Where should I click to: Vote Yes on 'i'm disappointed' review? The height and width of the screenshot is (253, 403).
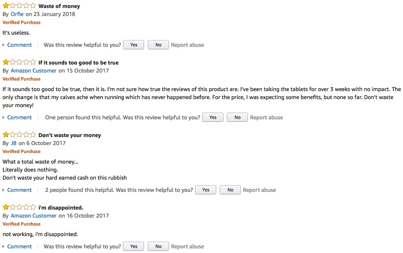click(133, 246)
